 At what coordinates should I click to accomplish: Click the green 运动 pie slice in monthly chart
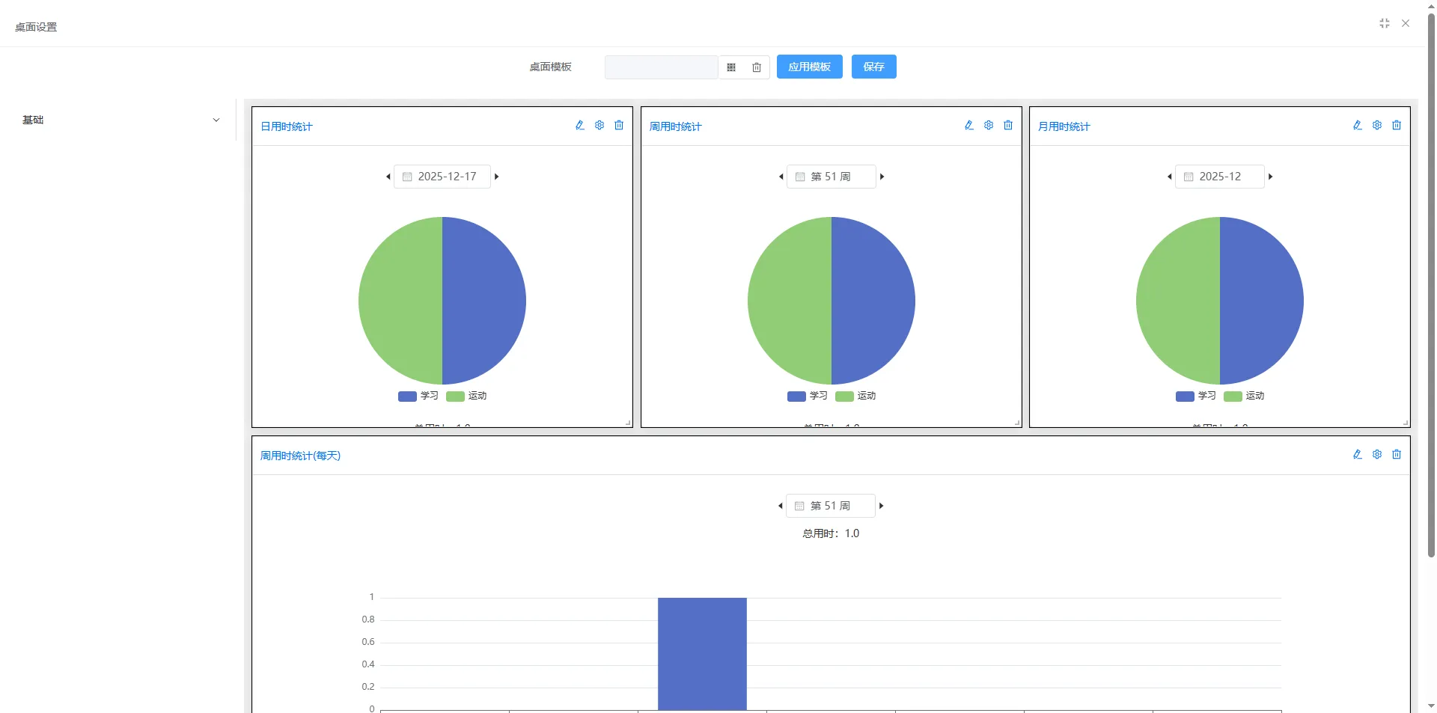tap(1175, 301)
